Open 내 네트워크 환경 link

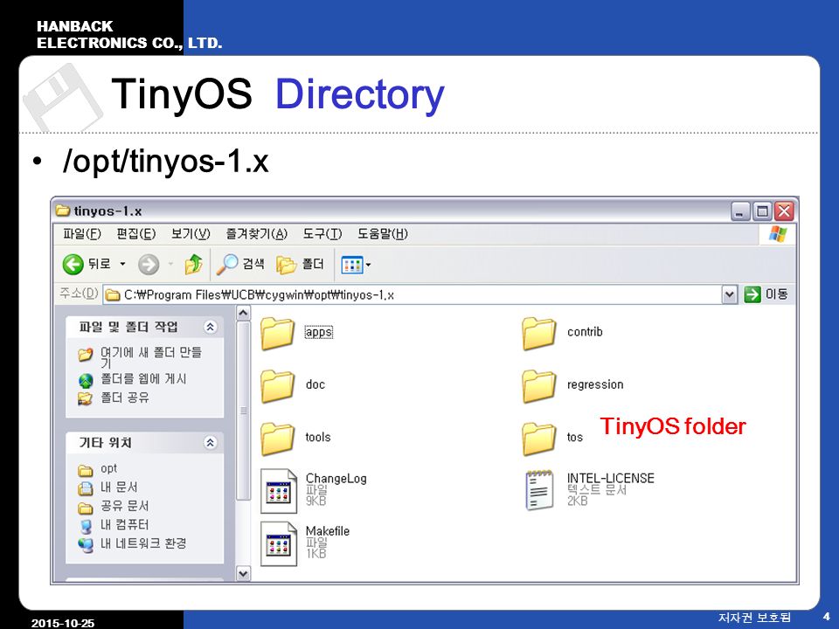point(143,543)
